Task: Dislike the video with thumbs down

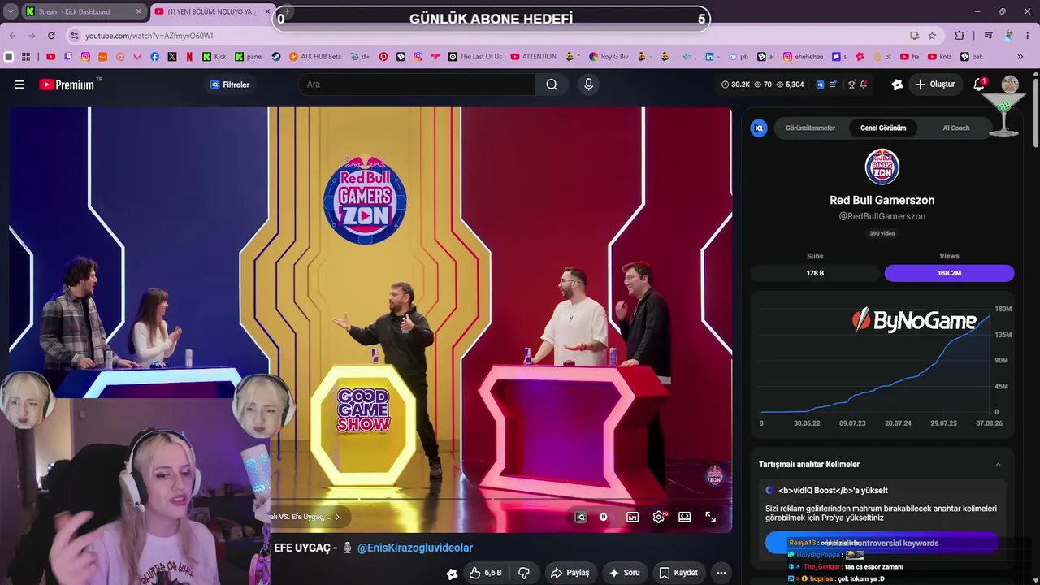Action: click(524, 573)
